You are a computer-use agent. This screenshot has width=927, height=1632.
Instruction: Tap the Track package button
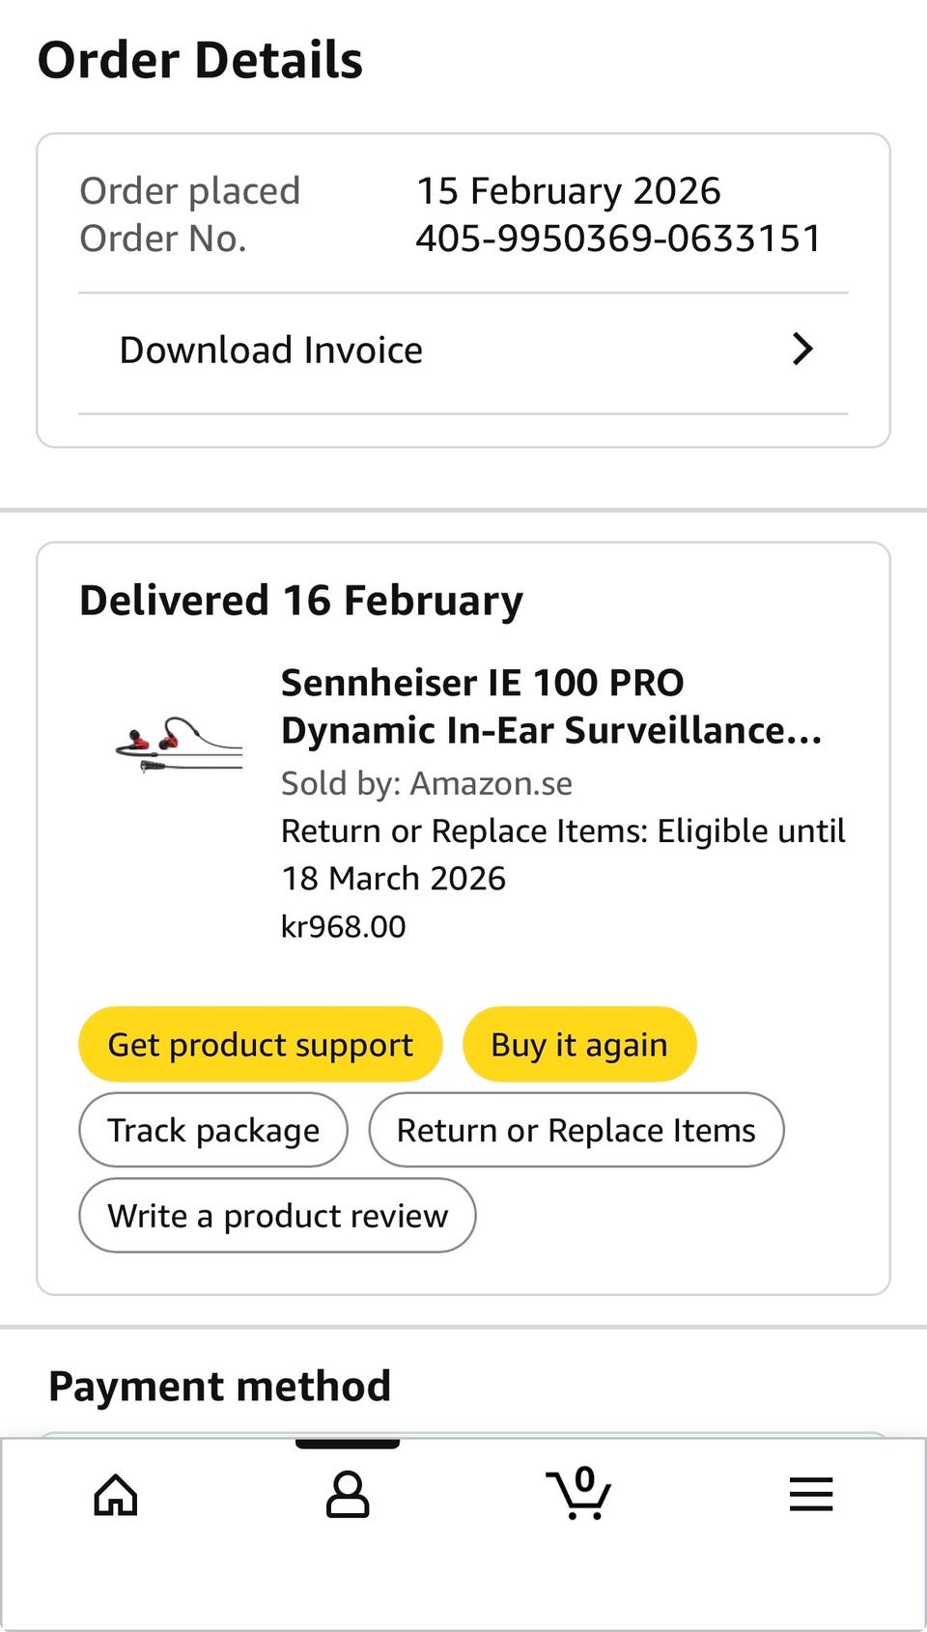(213, 1130)
